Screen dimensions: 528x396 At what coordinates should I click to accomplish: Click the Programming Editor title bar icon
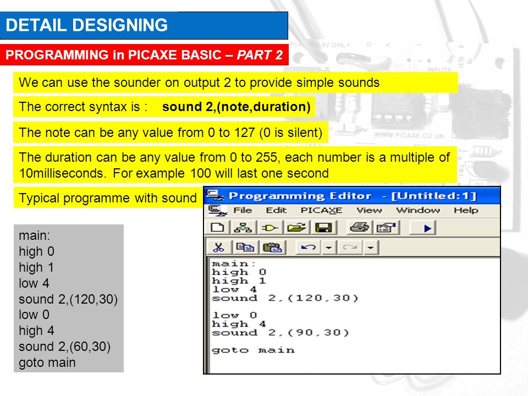tap(215, 195)
